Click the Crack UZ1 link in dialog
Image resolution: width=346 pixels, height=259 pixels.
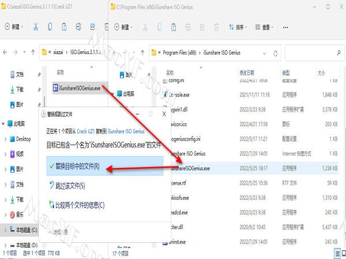[x=85, y=131]
